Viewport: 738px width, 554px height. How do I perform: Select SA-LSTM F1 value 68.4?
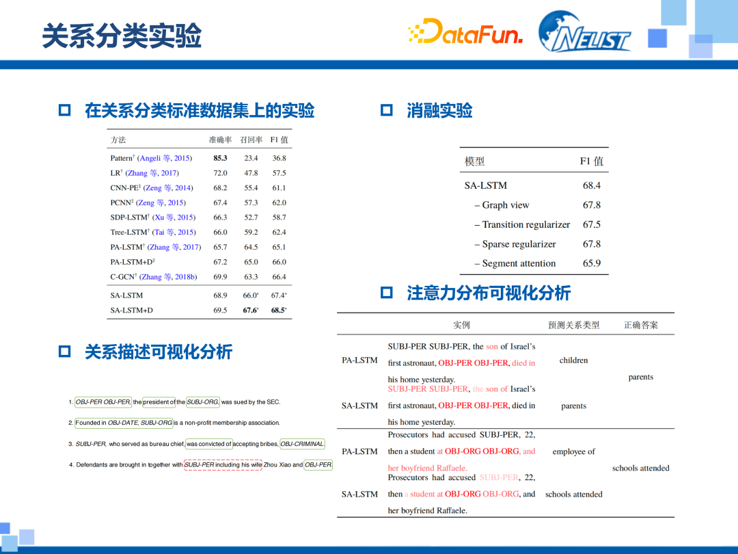[592, 185]
